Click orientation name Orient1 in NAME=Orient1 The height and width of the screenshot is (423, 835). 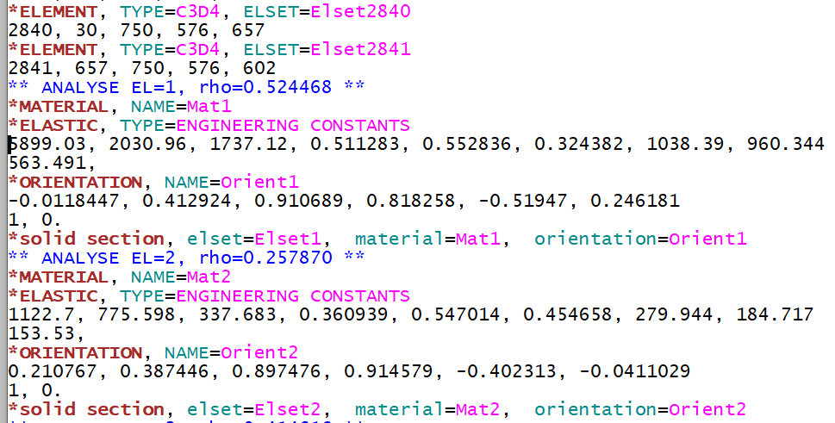pyautogui.click(x=259, y=182)
